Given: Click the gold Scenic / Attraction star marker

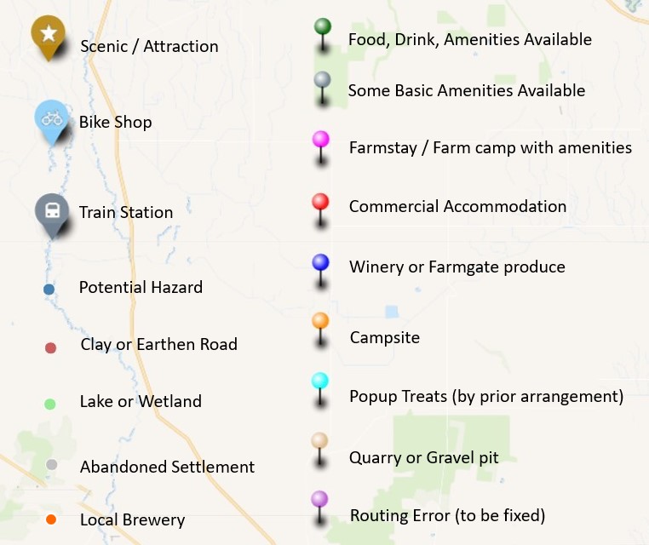Looking at the screenshot, I should pos(49,35).
